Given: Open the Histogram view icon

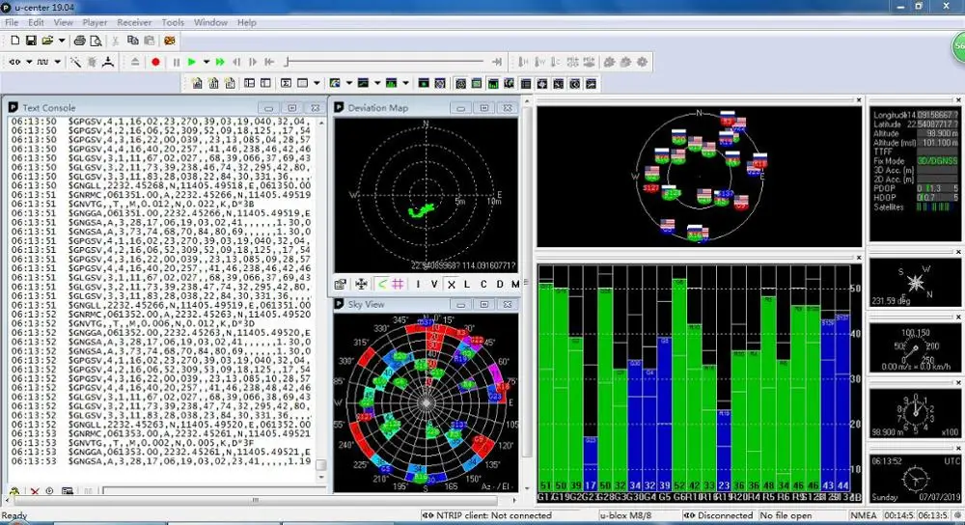Looking at the screenshot, I should point(391,83).
